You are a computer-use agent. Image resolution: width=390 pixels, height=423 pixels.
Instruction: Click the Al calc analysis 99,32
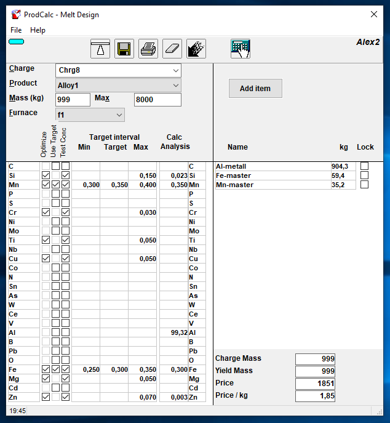point(173,332)
